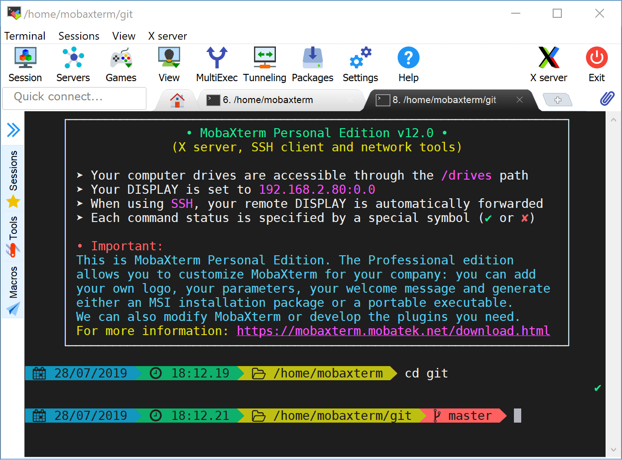Click the master branch prompt segment
This screenshot has height=460, width=622.
(463, 416)
